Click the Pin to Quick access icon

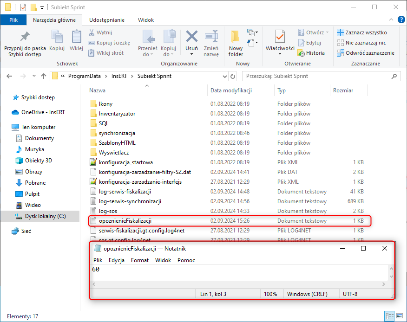(25, 36)
